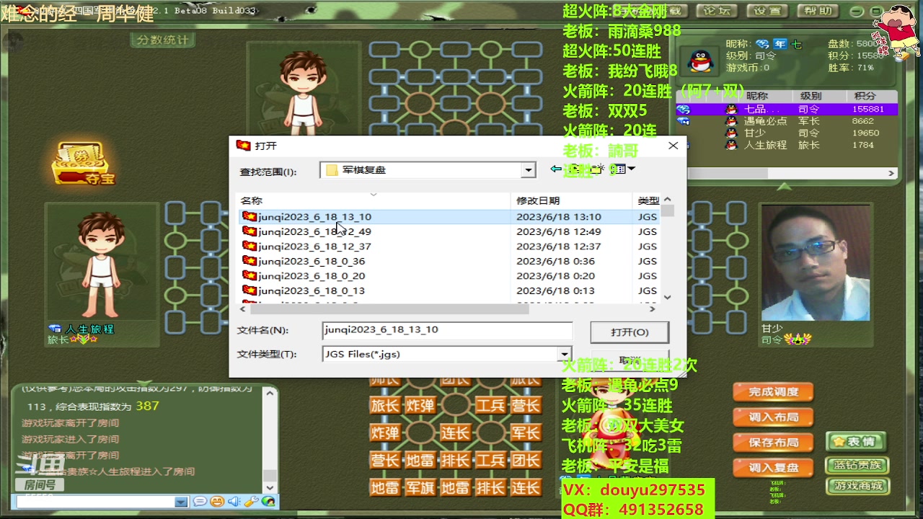Image resolution: width=923 pixels, height=519 pixels.
Task: Open the chat input history dropdown
Action: 181,502
